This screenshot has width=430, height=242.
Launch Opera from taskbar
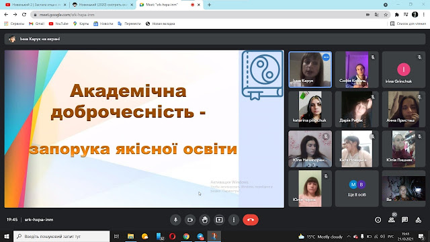[x=172, y=236]
